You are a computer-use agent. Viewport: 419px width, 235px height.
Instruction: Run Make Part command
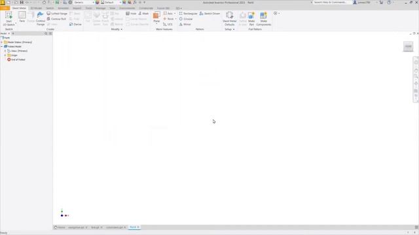251,19
